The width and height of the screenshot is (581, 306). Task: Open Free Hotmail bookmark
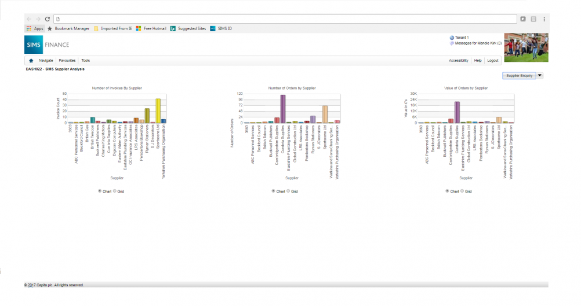(x=151, y=28)
